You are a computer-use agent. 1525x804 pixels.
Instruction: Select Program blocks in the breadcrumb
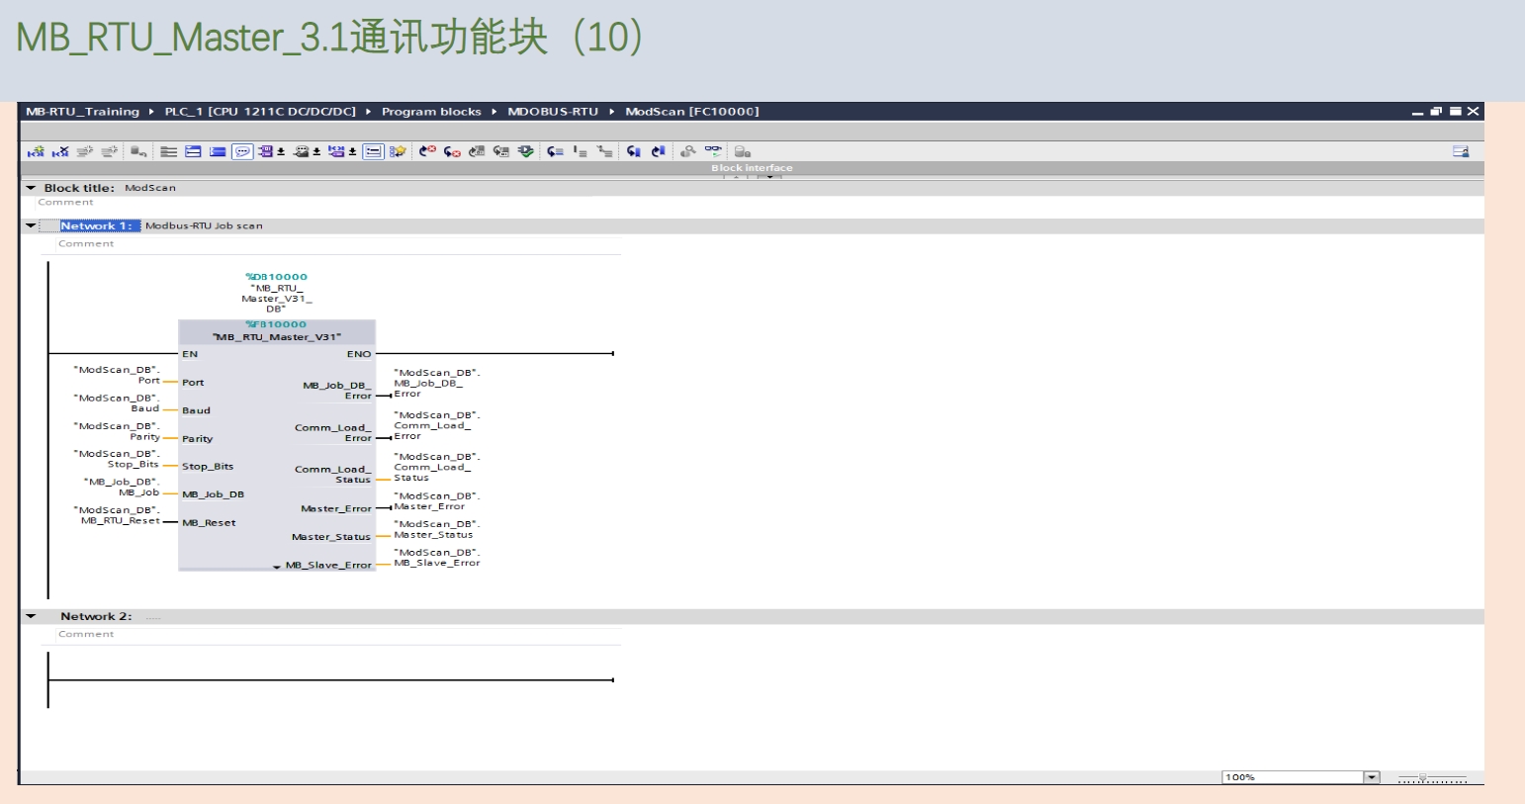pyautogui.click(x=431, y=112)
